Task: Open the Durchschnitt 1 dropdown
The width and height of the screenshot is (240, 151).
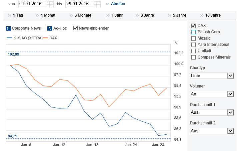Action: pos(212,112)
